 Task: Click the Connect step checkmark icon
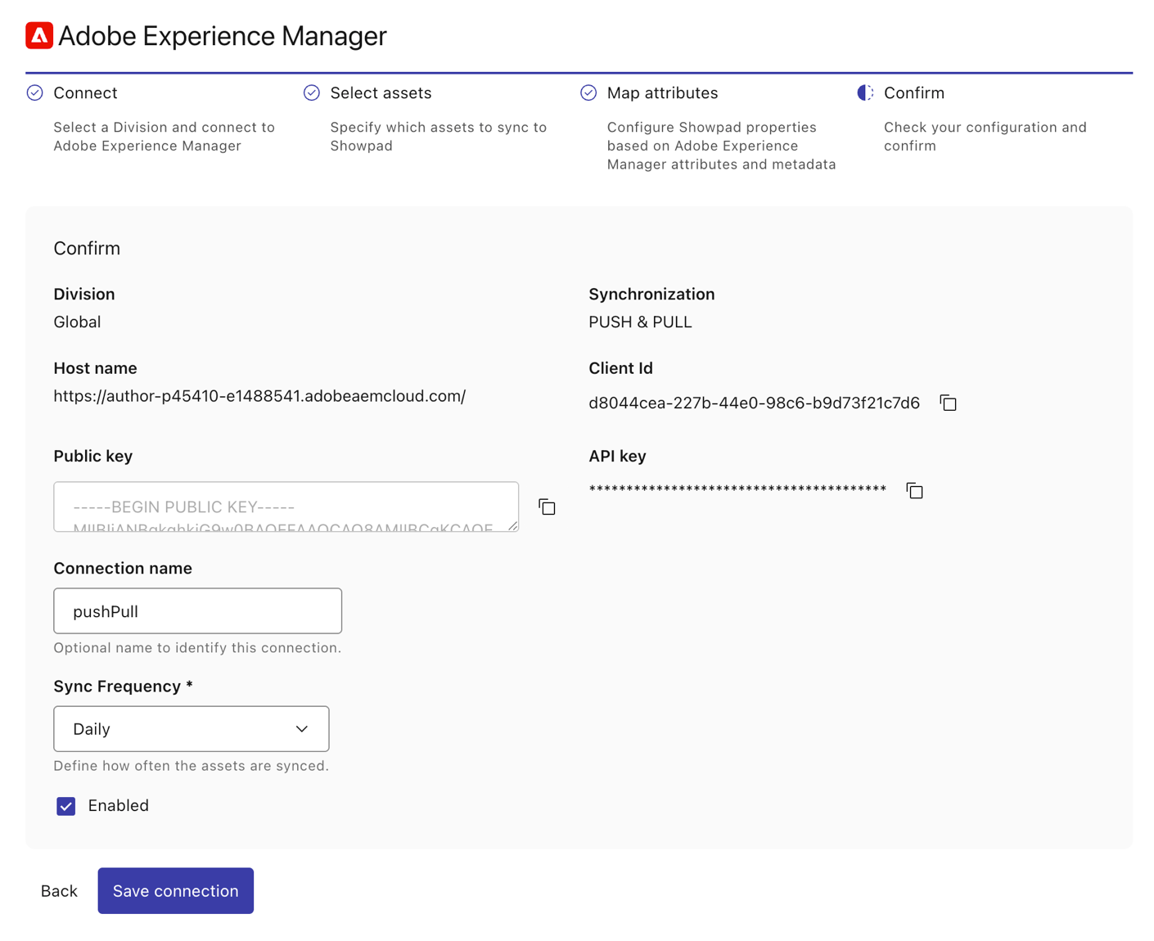click(34, 93)
